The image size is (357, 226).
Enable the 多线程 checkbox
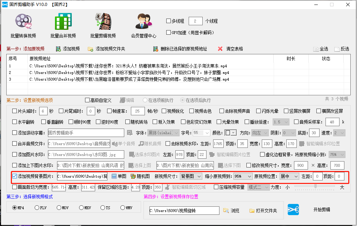168,21
